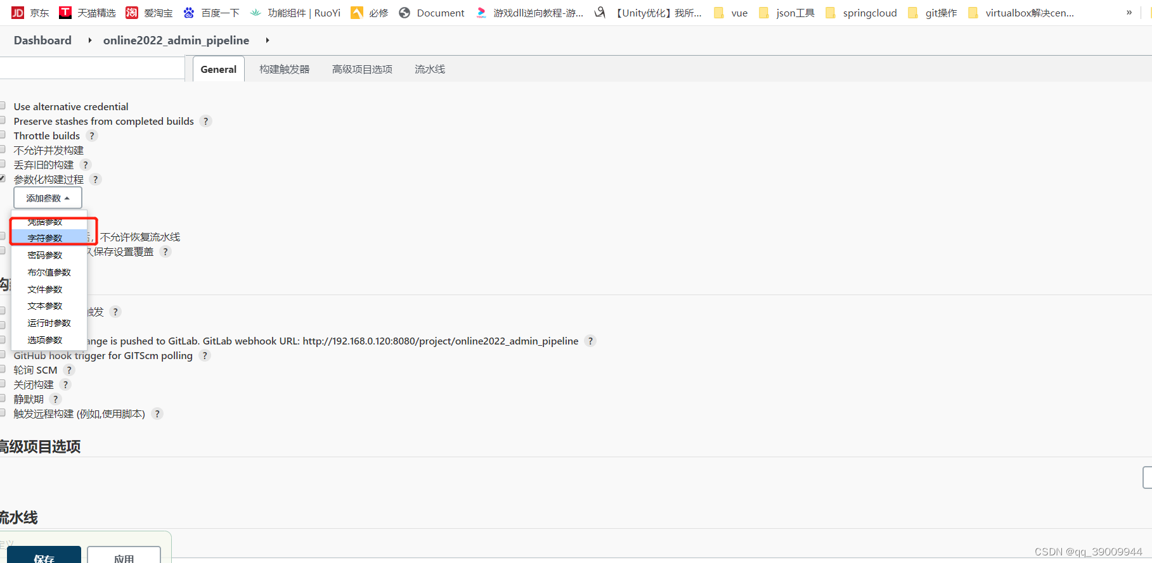Show help for Preserve stashes from completed builds

coord(205,121)
